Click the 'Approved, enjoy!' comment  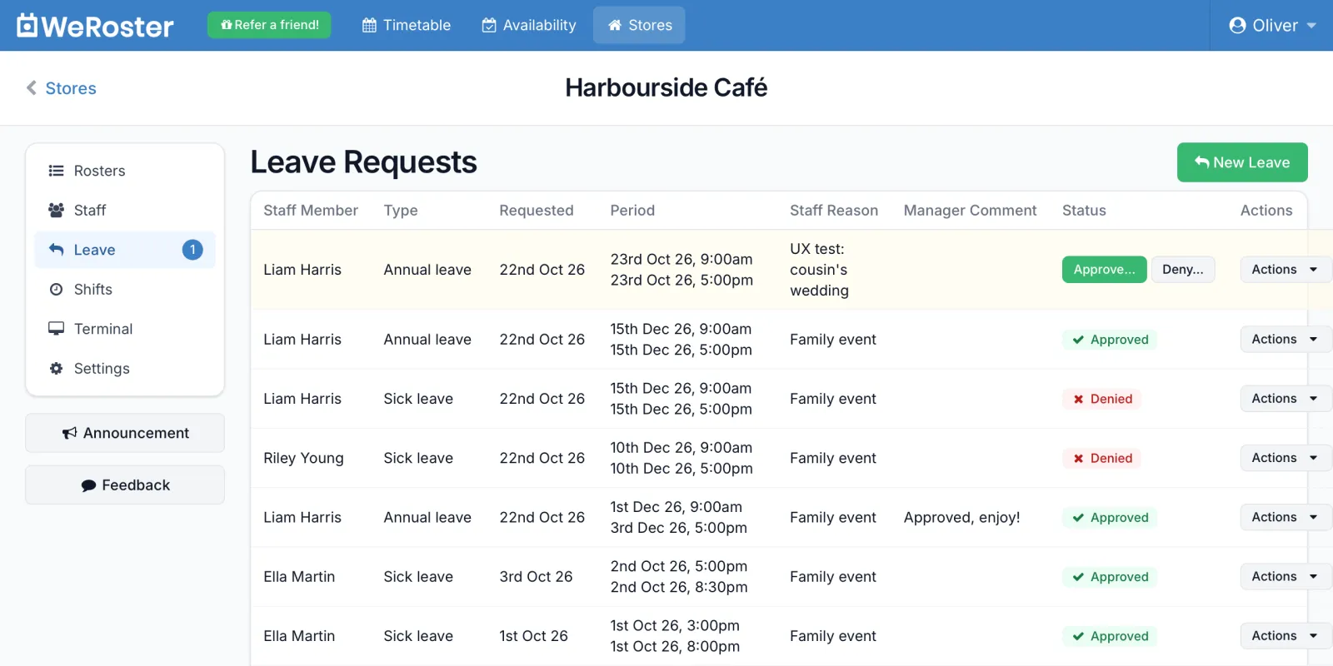point(961,517)
